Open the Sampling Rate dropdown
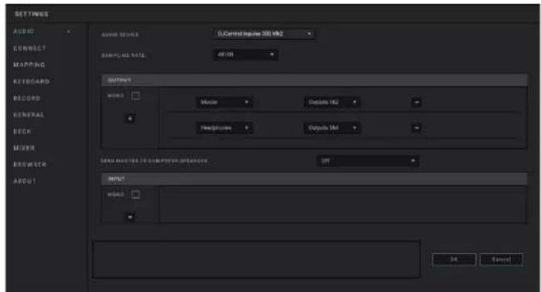Viewport: 541px width, 292px height. pos(246,55)
